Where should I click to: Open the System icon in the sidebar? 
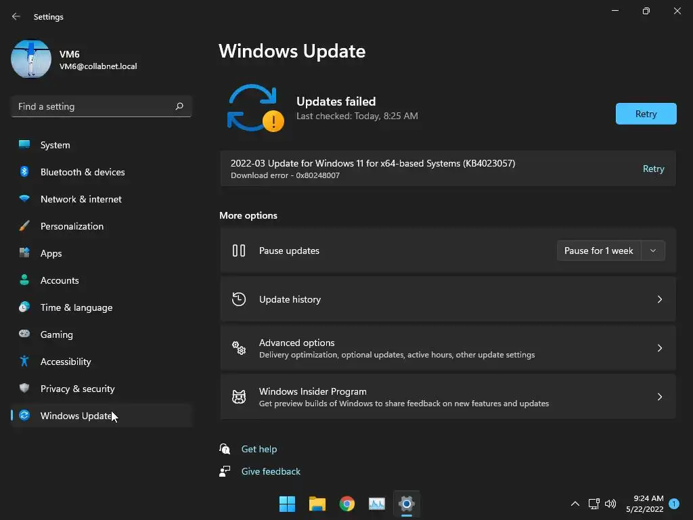coord(24,144)
